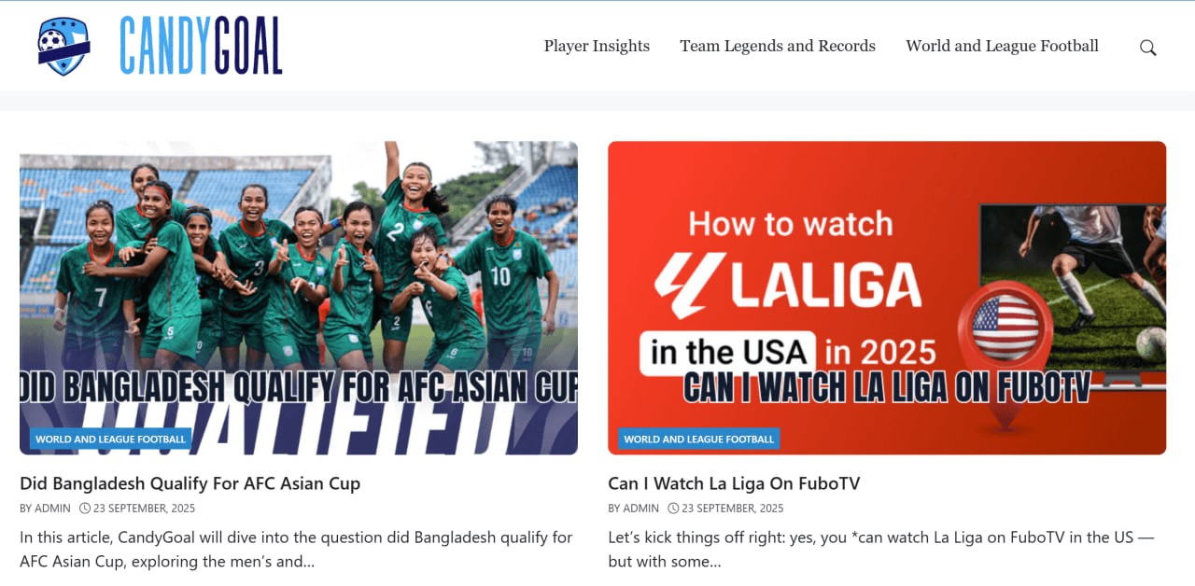Open World and League Football menu

pyautogui.click(x=1002, y=46)
